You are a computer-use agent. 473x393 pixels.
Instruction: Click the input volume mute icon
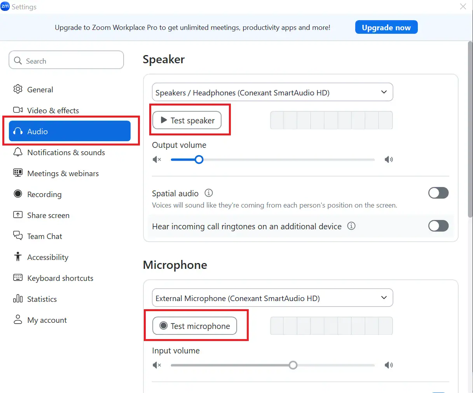click(157, 365)
